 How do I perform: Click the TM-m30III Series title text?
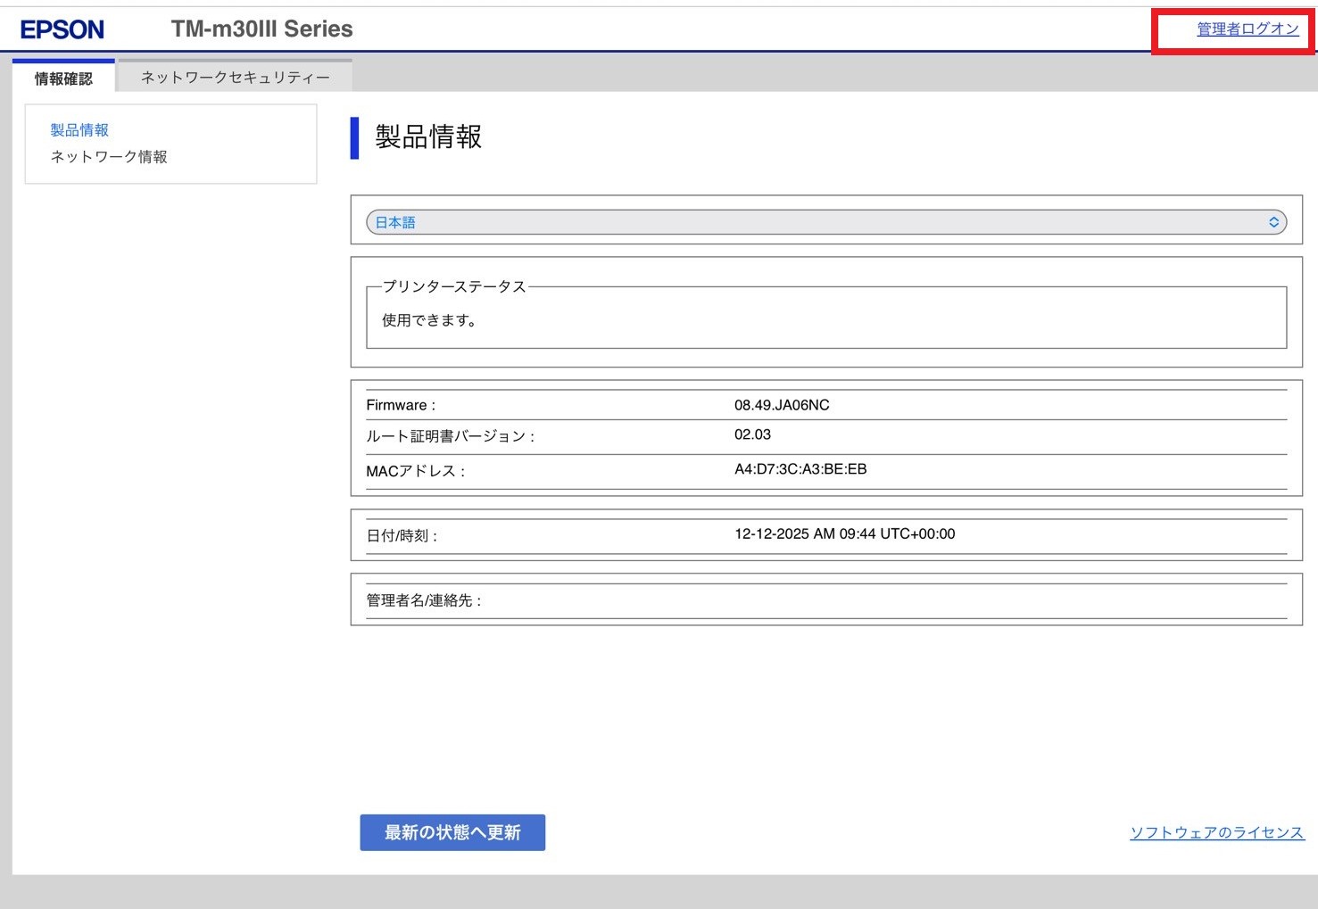[x=261, y=29]
